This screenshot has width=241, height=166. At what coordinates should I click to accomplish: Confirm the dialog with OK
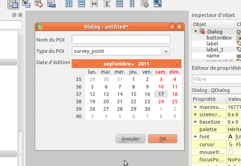pos(162,139)
